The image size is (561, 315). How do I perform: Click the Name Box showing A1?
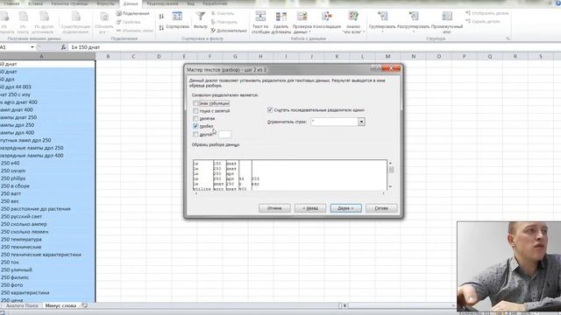click(x=15, y=47)
